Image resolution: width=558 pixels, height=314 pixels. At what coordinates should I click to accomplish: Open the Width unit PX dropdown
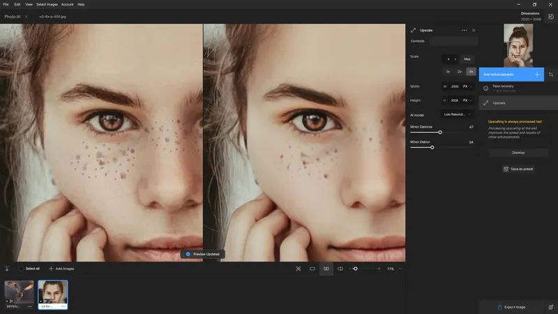tap(467, 87)
